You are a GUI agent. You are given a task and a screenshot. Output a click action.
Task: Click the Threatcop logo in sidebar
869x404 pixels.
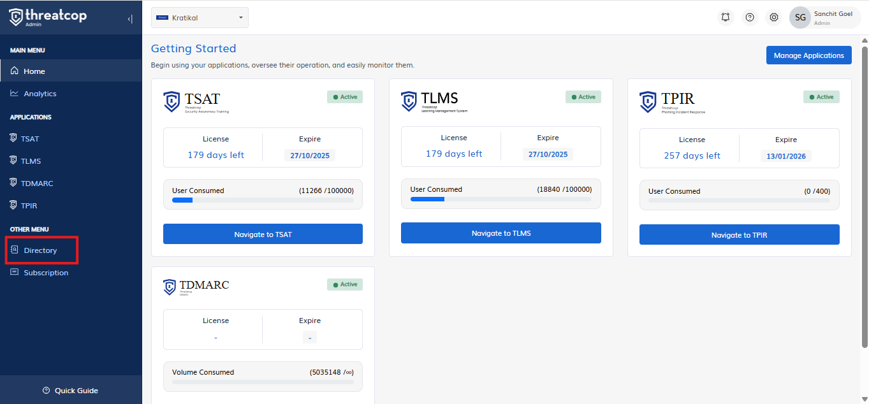coord(48,17)
